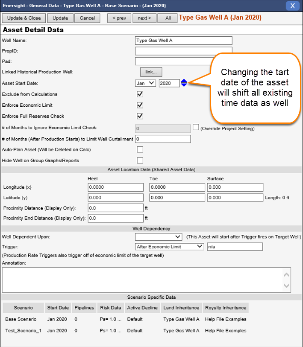Click the blue up arrow on start date

point(184,81)
